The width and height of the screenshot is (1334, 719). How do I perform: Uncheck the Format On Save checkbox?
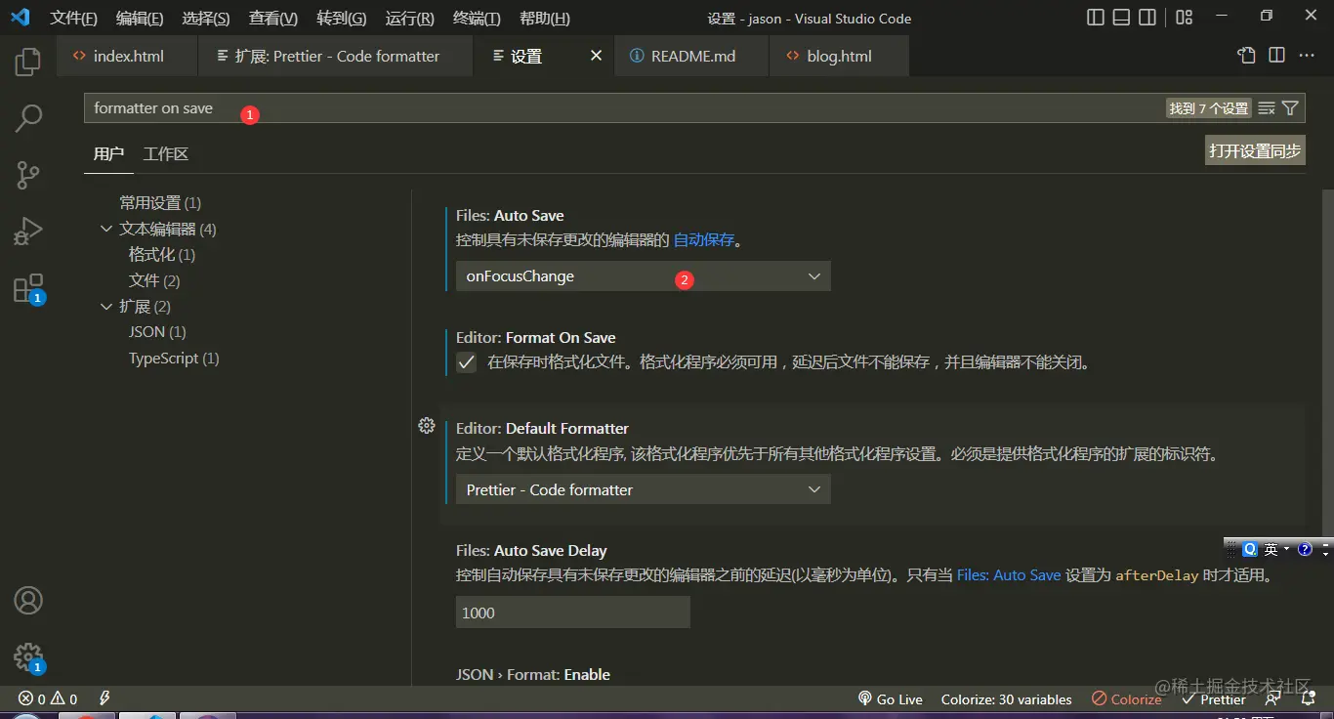tap(467, 362)
